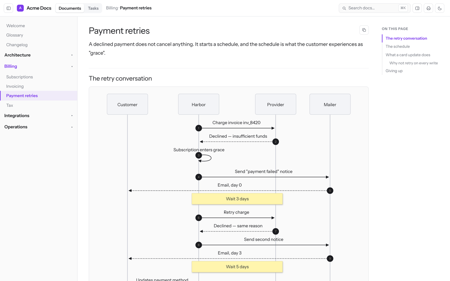Screen dimensions: 450x281
Task: Go to Giving up heading link
Action: pos(394,71)
